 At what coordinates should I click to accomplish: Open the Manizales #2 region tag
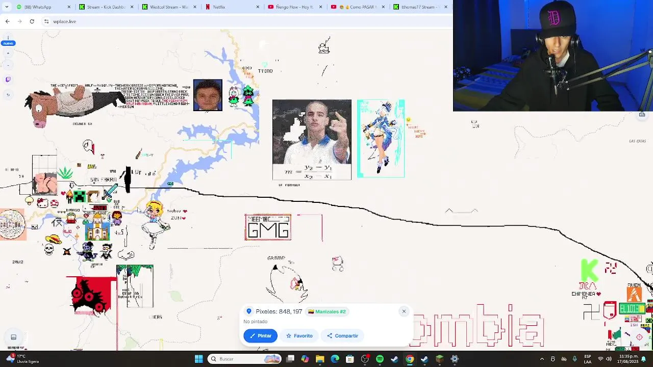coord(326,311)
